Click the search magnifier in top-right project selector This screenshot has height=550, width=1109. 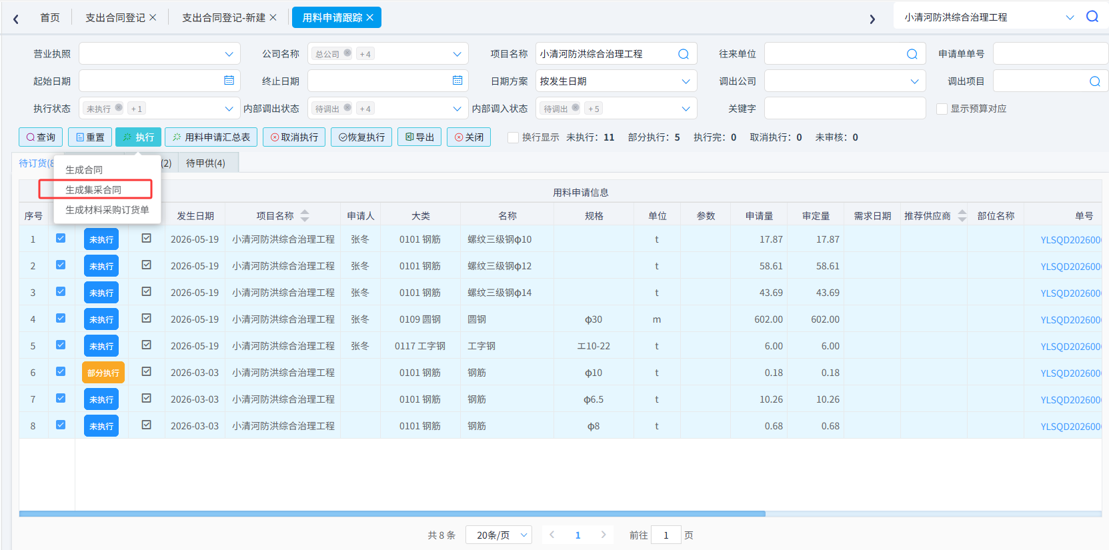[1092, 17]
